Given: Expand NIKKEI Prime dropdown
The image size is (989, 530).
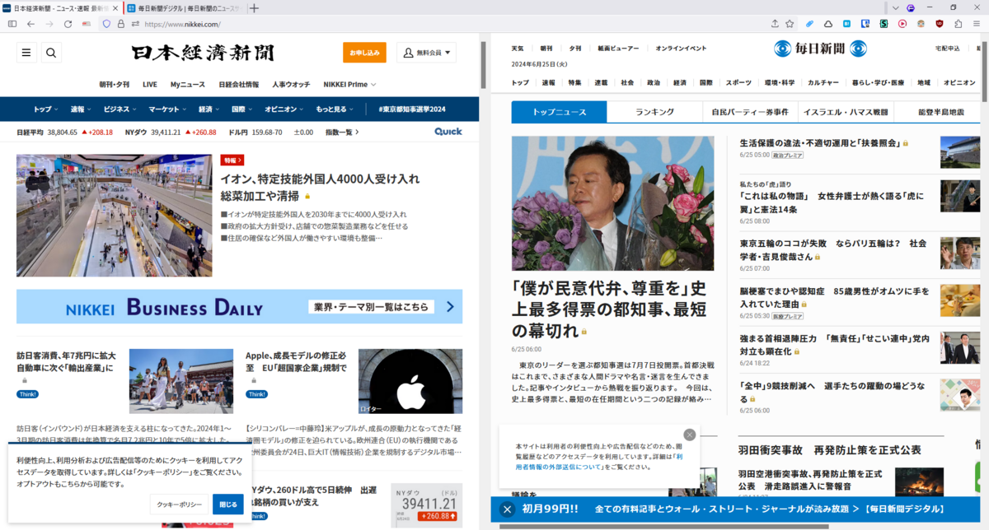Looking at the screenshot, I should pos(349,84).
